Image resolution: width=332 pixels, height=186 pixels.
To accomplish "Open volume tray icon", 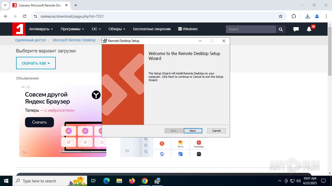I will point(299,181).
